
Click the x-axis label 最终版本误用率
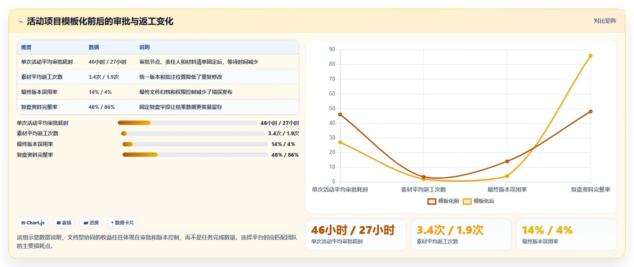click(507, 189)
